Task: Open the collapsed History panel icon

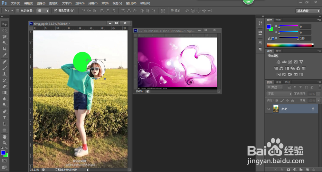Action: pyautogui.click(x=260, y=23)
